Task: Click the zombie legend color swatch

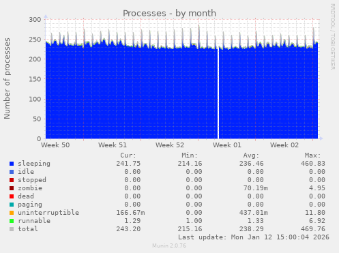Action: (12, 188)
